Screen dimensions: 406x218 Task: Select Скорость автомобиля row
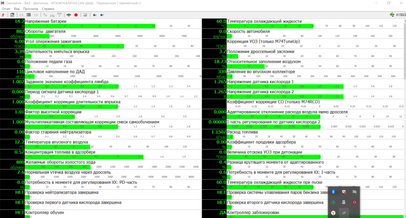coord(303,34)
